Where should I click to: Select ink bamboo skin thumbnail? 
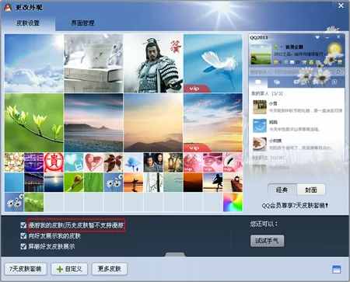coord(153,183)
